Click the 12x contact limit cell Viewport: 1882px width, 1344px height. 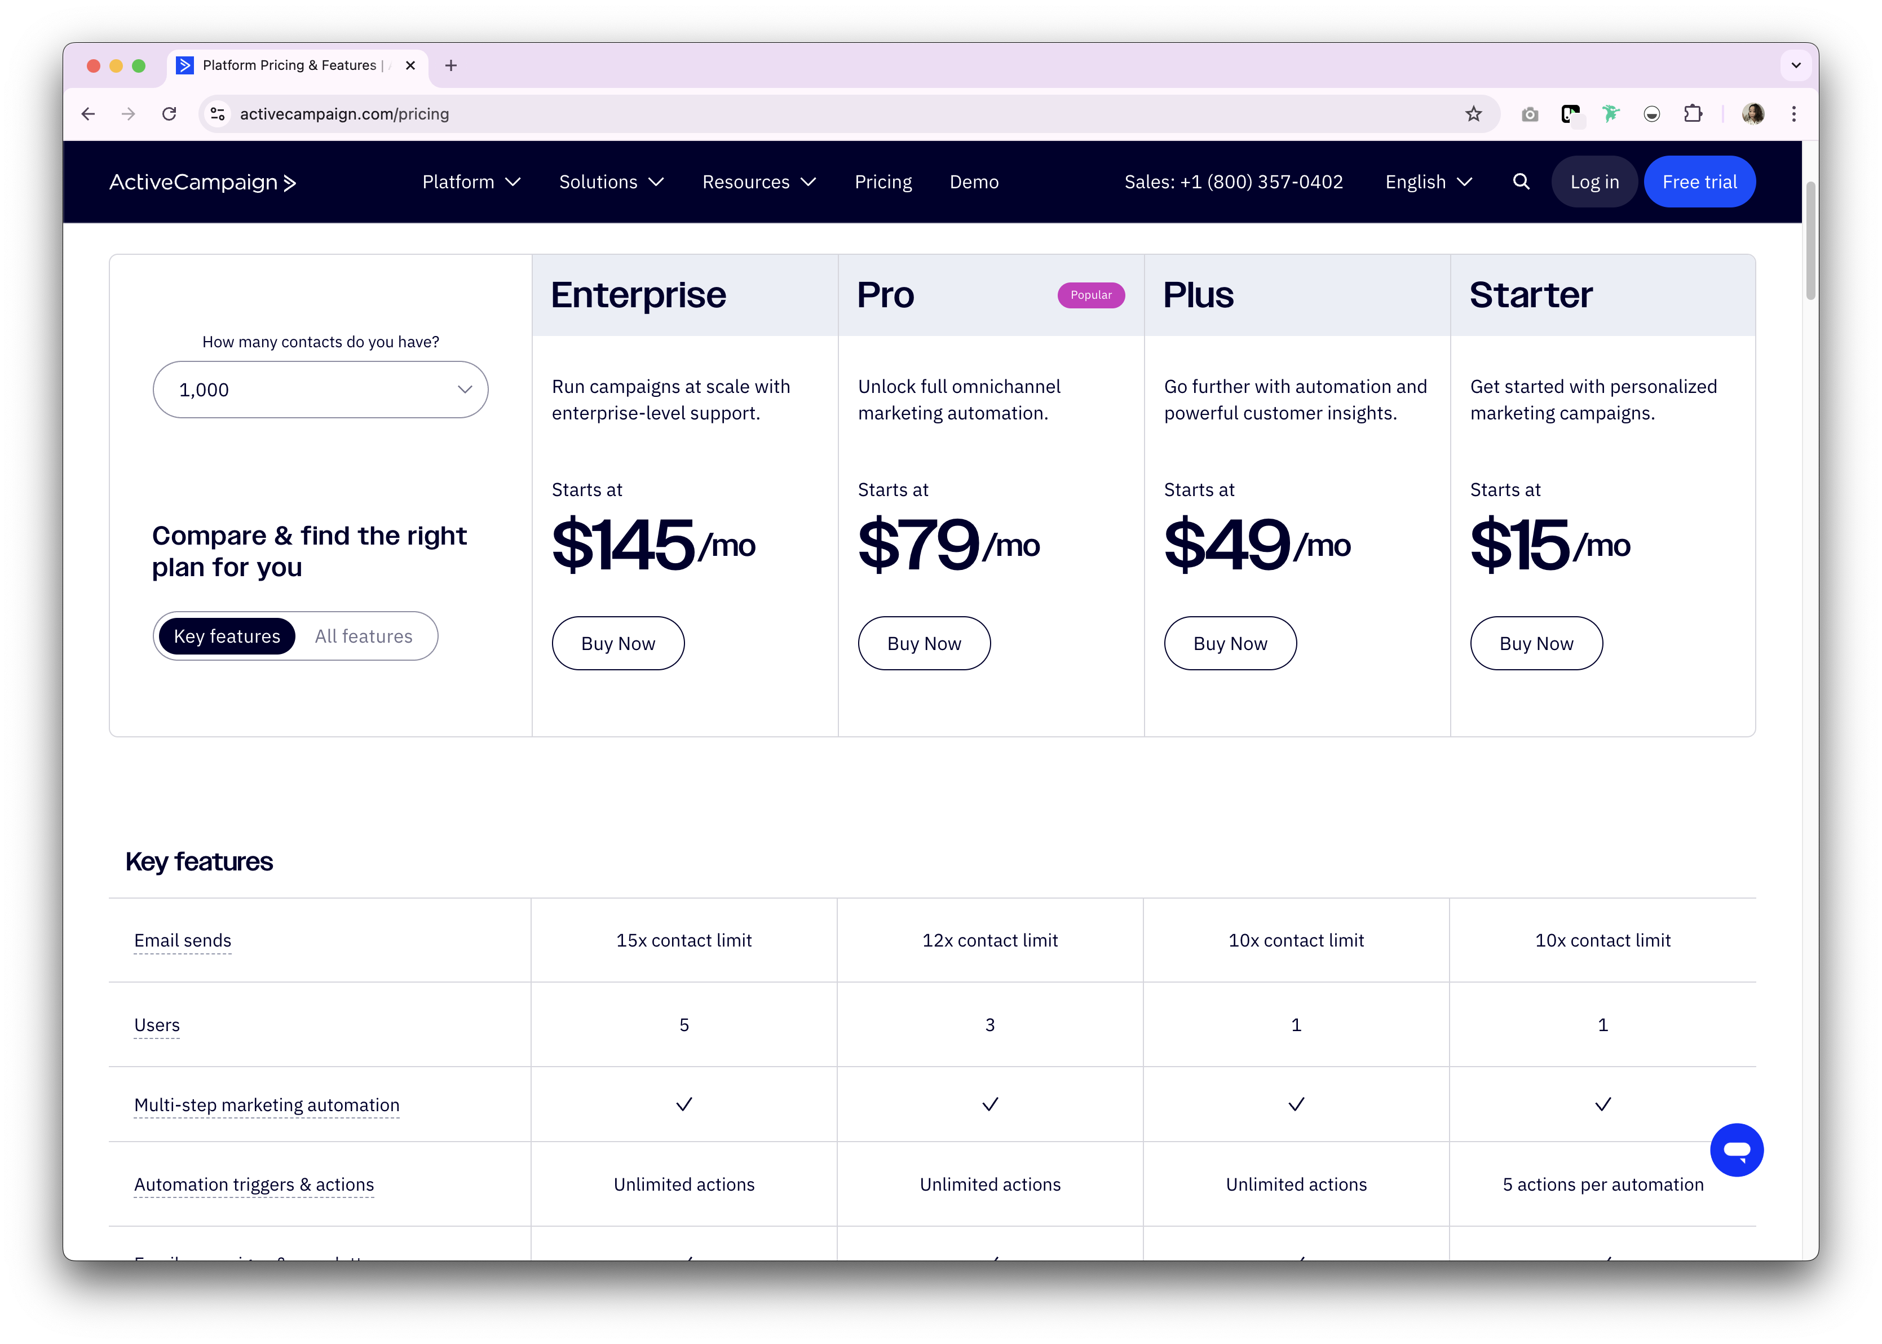(x=991, y=941)
